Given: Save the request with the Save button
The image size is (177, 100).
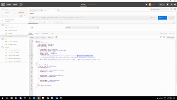Looking at the screenshot, I should pos(170,18).
